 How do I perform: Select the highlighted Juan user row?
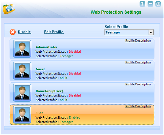tap(82, 115)
